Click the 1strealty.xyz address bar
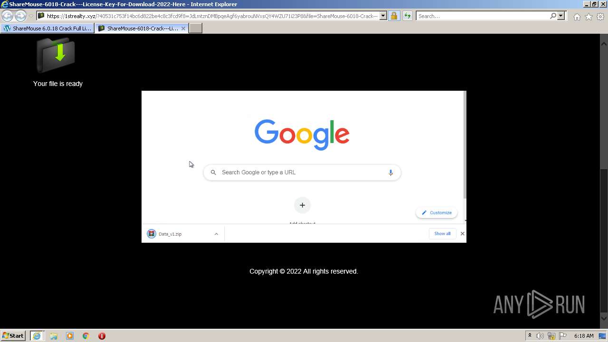 pos(212,16)
